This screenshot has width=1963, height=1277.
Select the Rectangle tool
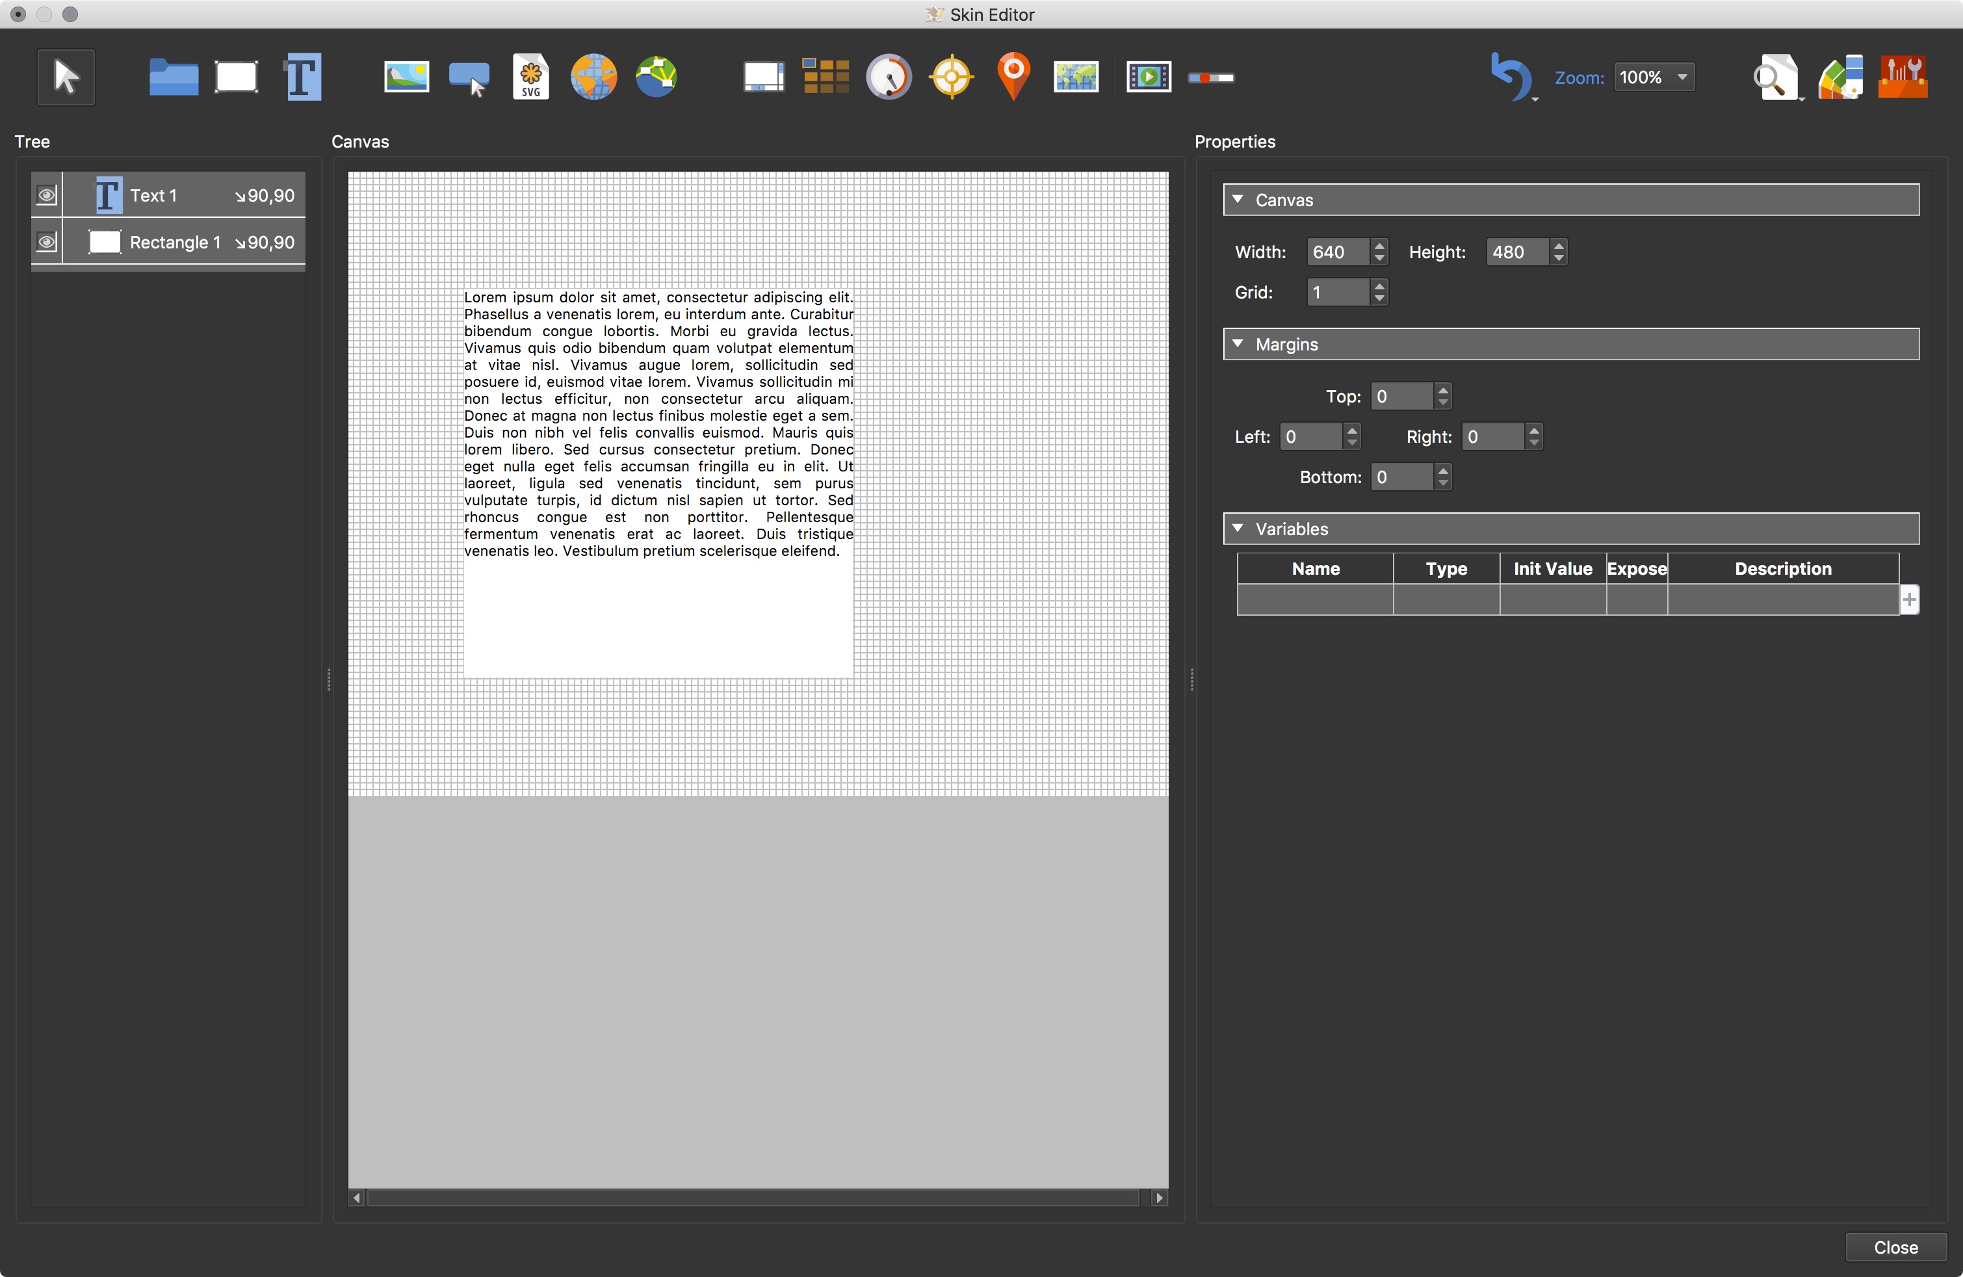click(236, 77)
